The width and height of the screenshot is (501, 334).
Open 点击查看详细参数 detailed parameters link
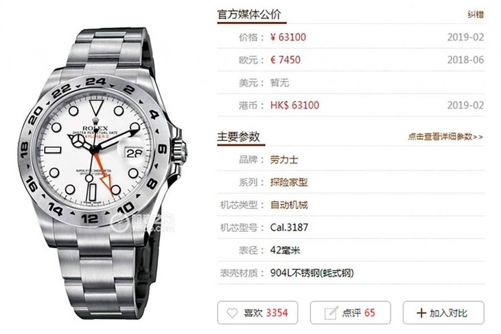pyautogui.click(x=445, y=137)
